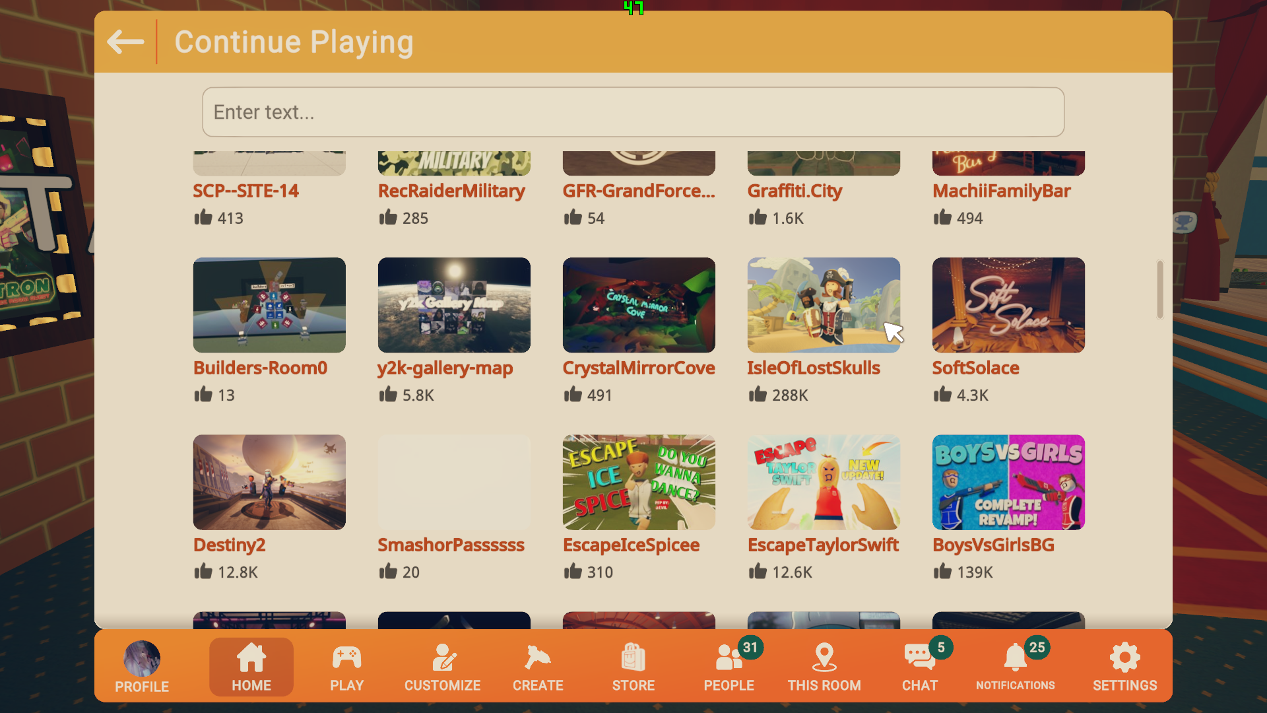Click the Enter text search field
This screenshot has width=1267, height=713.
coord(633,112)
